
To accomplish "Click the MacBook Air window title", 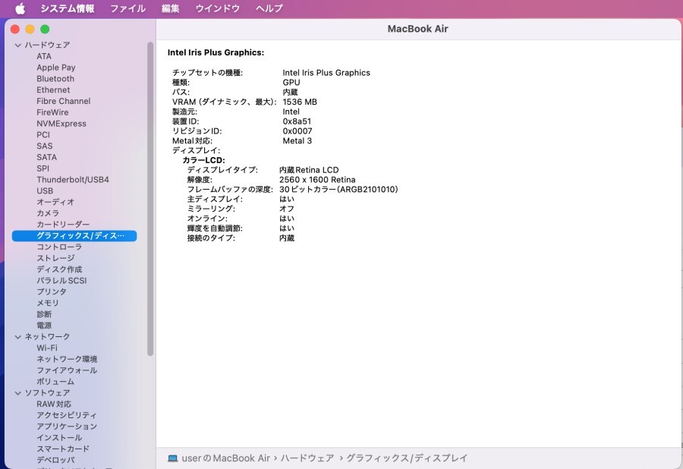I will [417, 29].
